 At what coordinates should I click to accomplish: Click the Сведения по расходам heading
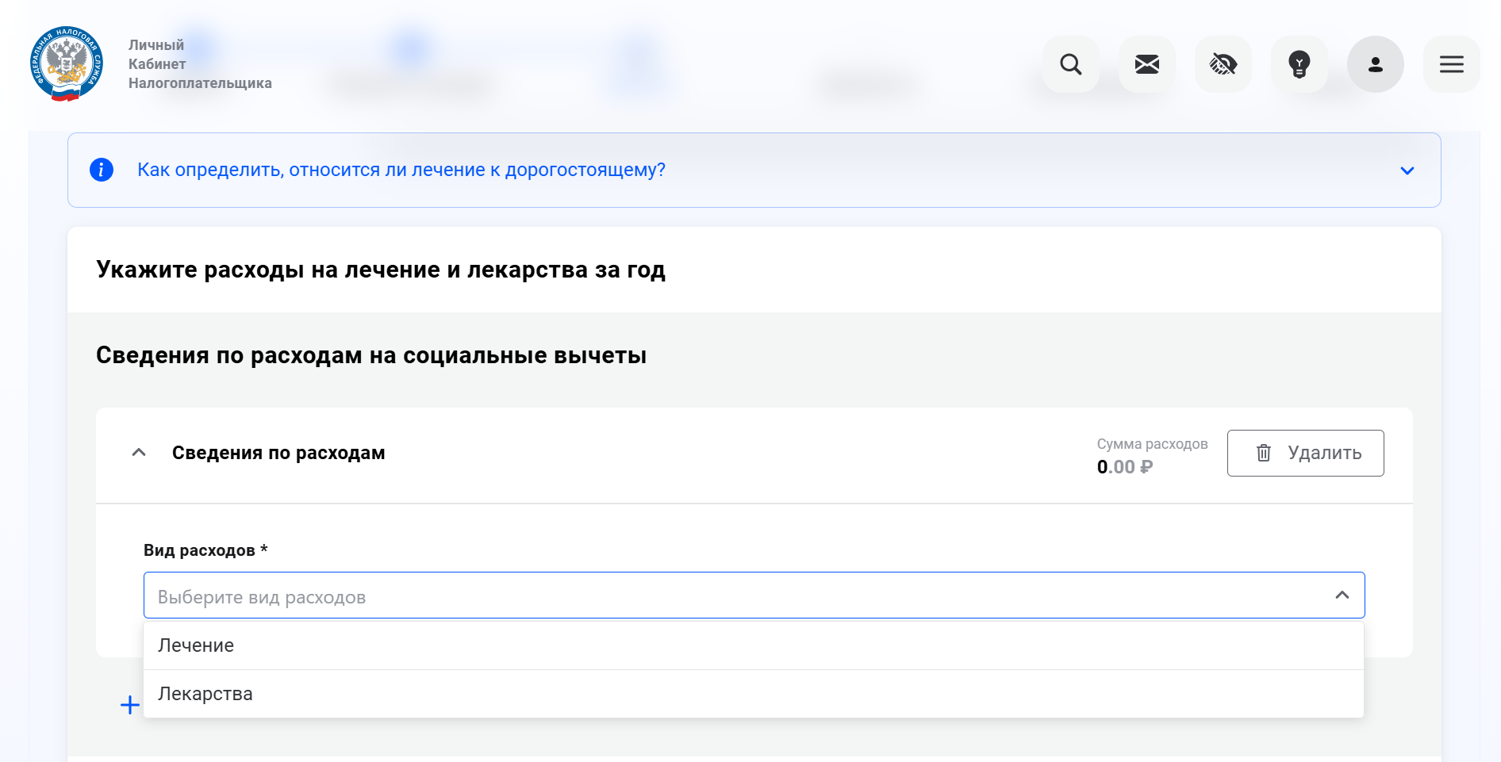point(278,453)
